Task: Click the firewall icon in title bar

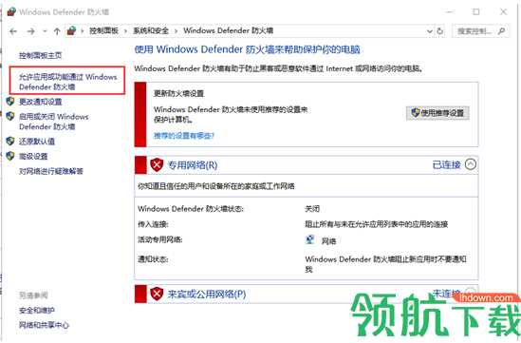Action: point(11,12)
